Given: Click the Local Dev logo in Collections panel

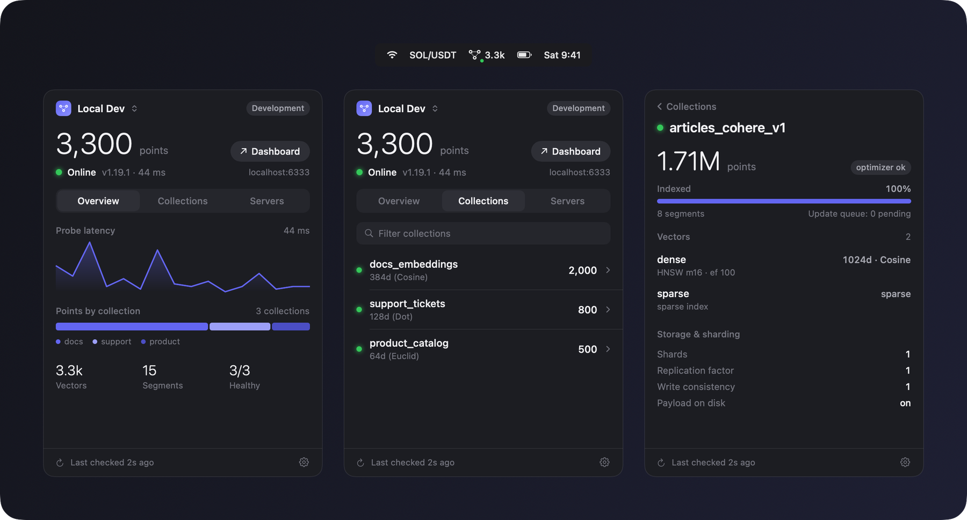Looking at the screenshot, I should click(x=364, y=108).
